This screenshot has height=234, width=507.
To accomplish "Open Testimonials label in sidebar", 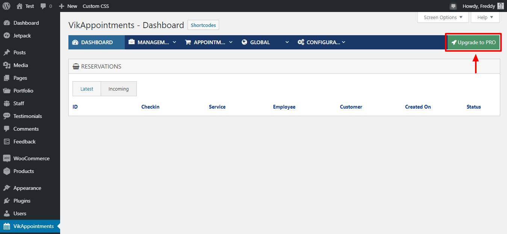I will point(28,116).
